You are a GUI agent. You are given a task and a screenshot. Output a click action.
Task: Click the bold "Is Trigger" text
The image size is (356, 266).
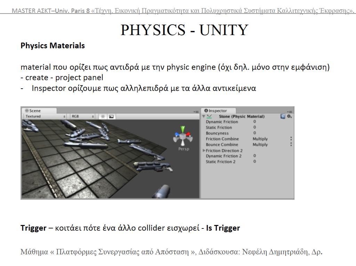point(223,228)
